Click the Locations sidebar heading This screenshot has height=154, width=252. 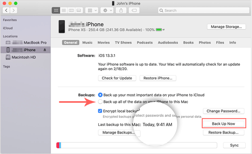(10, 36)
